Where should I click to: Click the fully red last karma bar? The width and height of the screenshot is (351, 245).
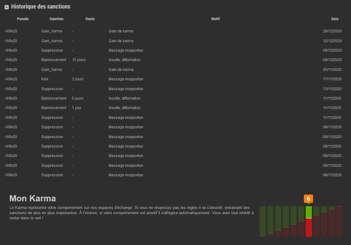339,221
